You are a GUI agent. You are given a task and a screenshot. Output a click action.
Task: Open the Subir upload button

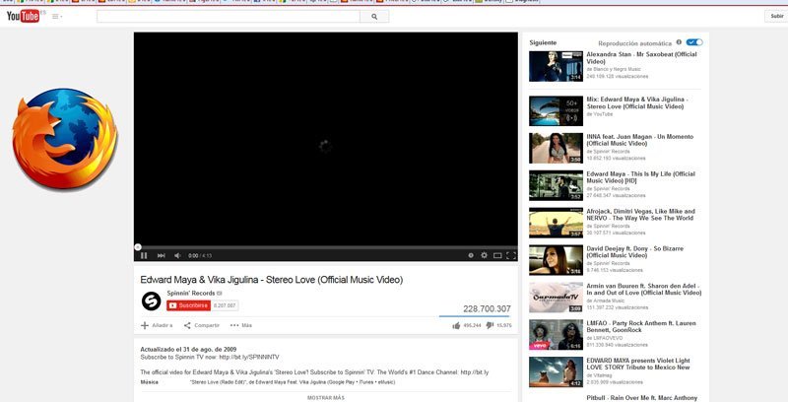tap(777, 16)
